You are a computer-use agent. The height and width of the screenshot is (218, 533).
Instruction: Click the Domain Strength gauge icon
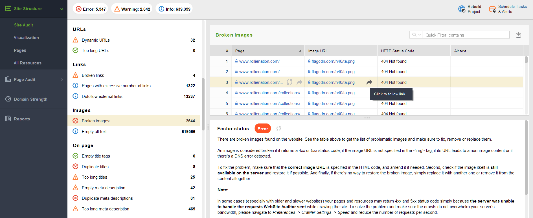[8, 99]
